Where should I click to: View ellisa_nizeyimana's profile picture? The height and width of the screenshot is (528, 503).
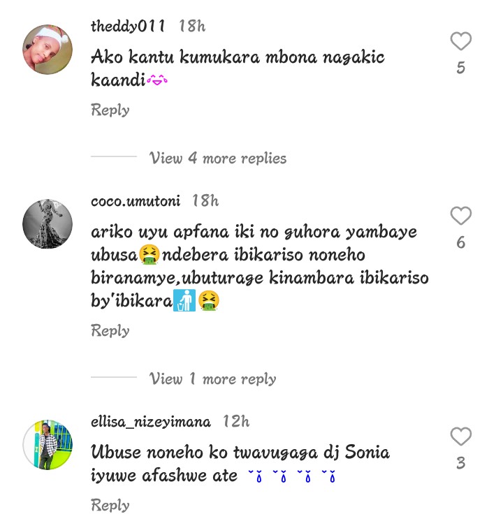click(x=48, y=444)
